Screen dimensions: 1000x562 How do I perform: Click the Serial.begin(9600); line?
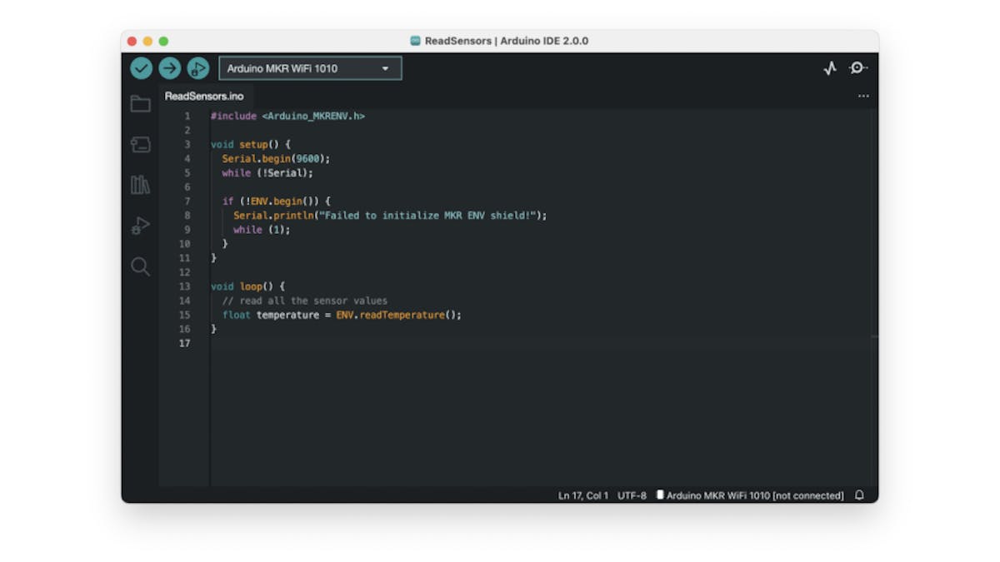click(x=277, y=158)
